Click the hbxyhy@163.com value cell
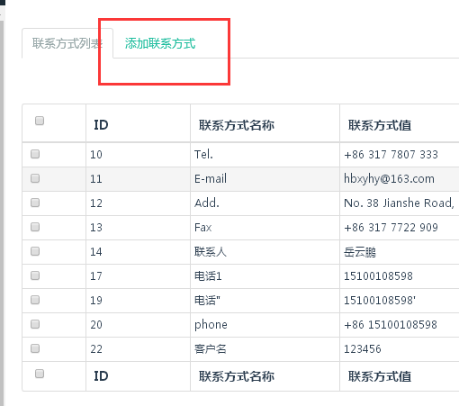Image resolution: width=459 pixels, height=406 pixels. click(389, 179)
